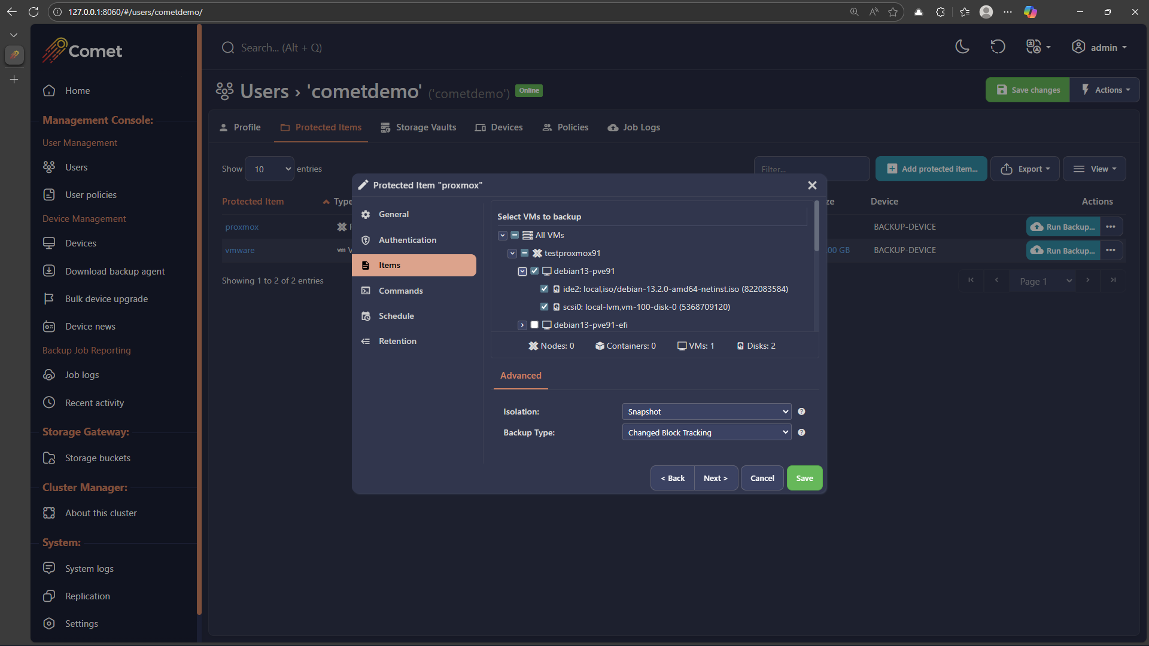Open the Isolation Snapshot dropdown
1149x646 pixels.
707,412
